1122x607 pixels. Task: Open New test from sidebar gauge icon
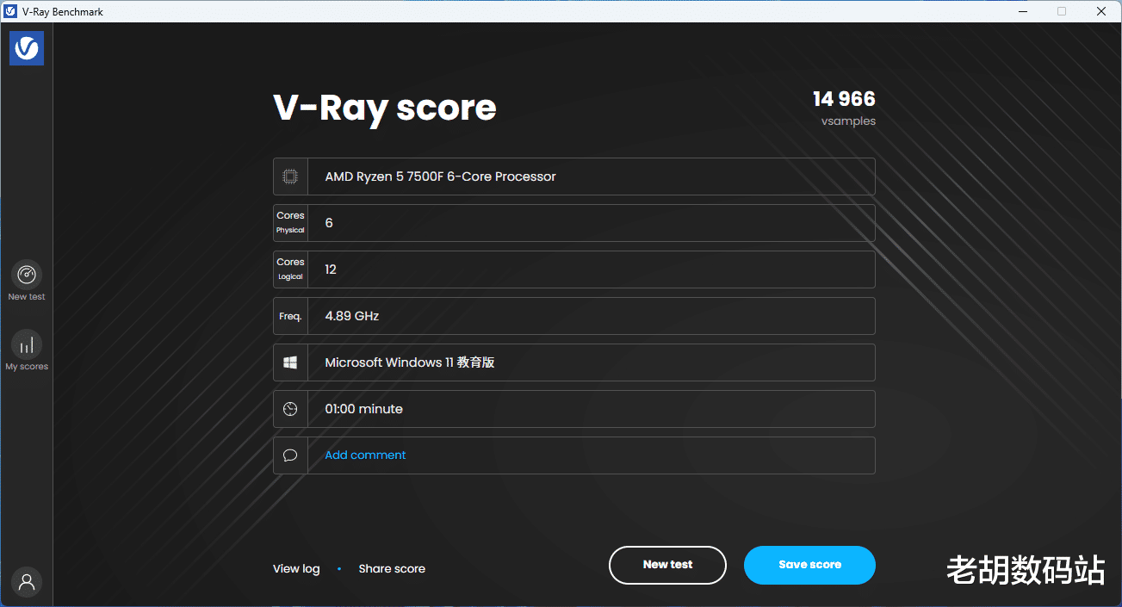27,275
